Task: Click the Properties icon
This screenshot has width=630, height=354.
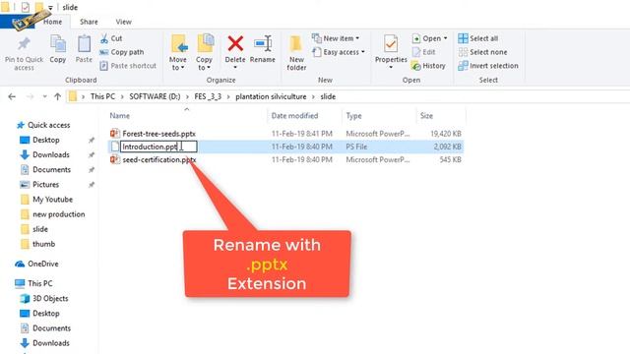Action: (391, 43)
